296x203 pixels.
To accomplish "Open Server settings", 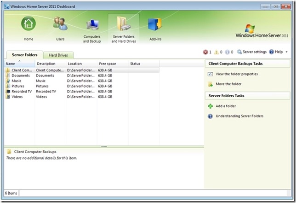I will coord(251,52).
